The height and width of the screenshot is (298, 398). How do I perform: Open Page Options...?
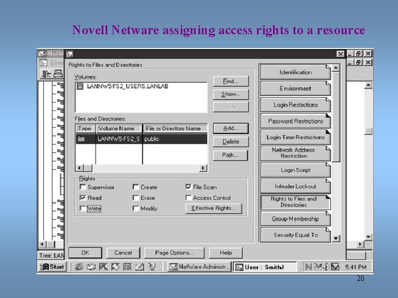click(x=174, y=253)
